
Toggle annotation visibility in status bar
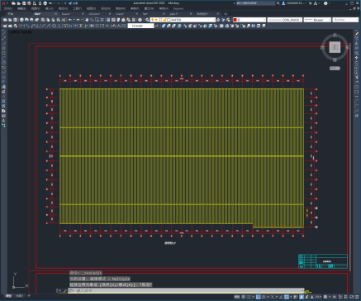pyautogui.click(x=302, y=297)
